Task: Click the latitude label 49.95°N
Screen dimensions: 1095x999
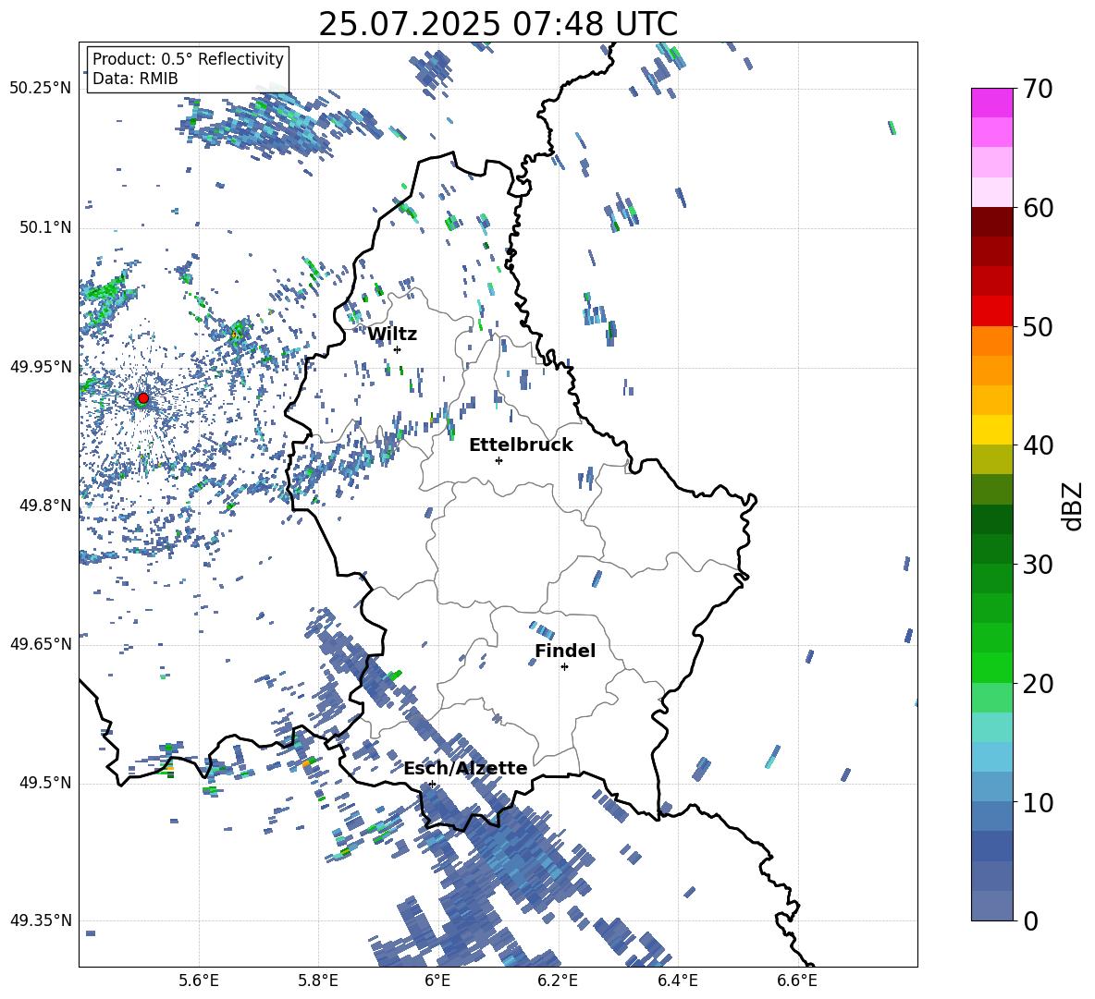Action: click(41, 367)
